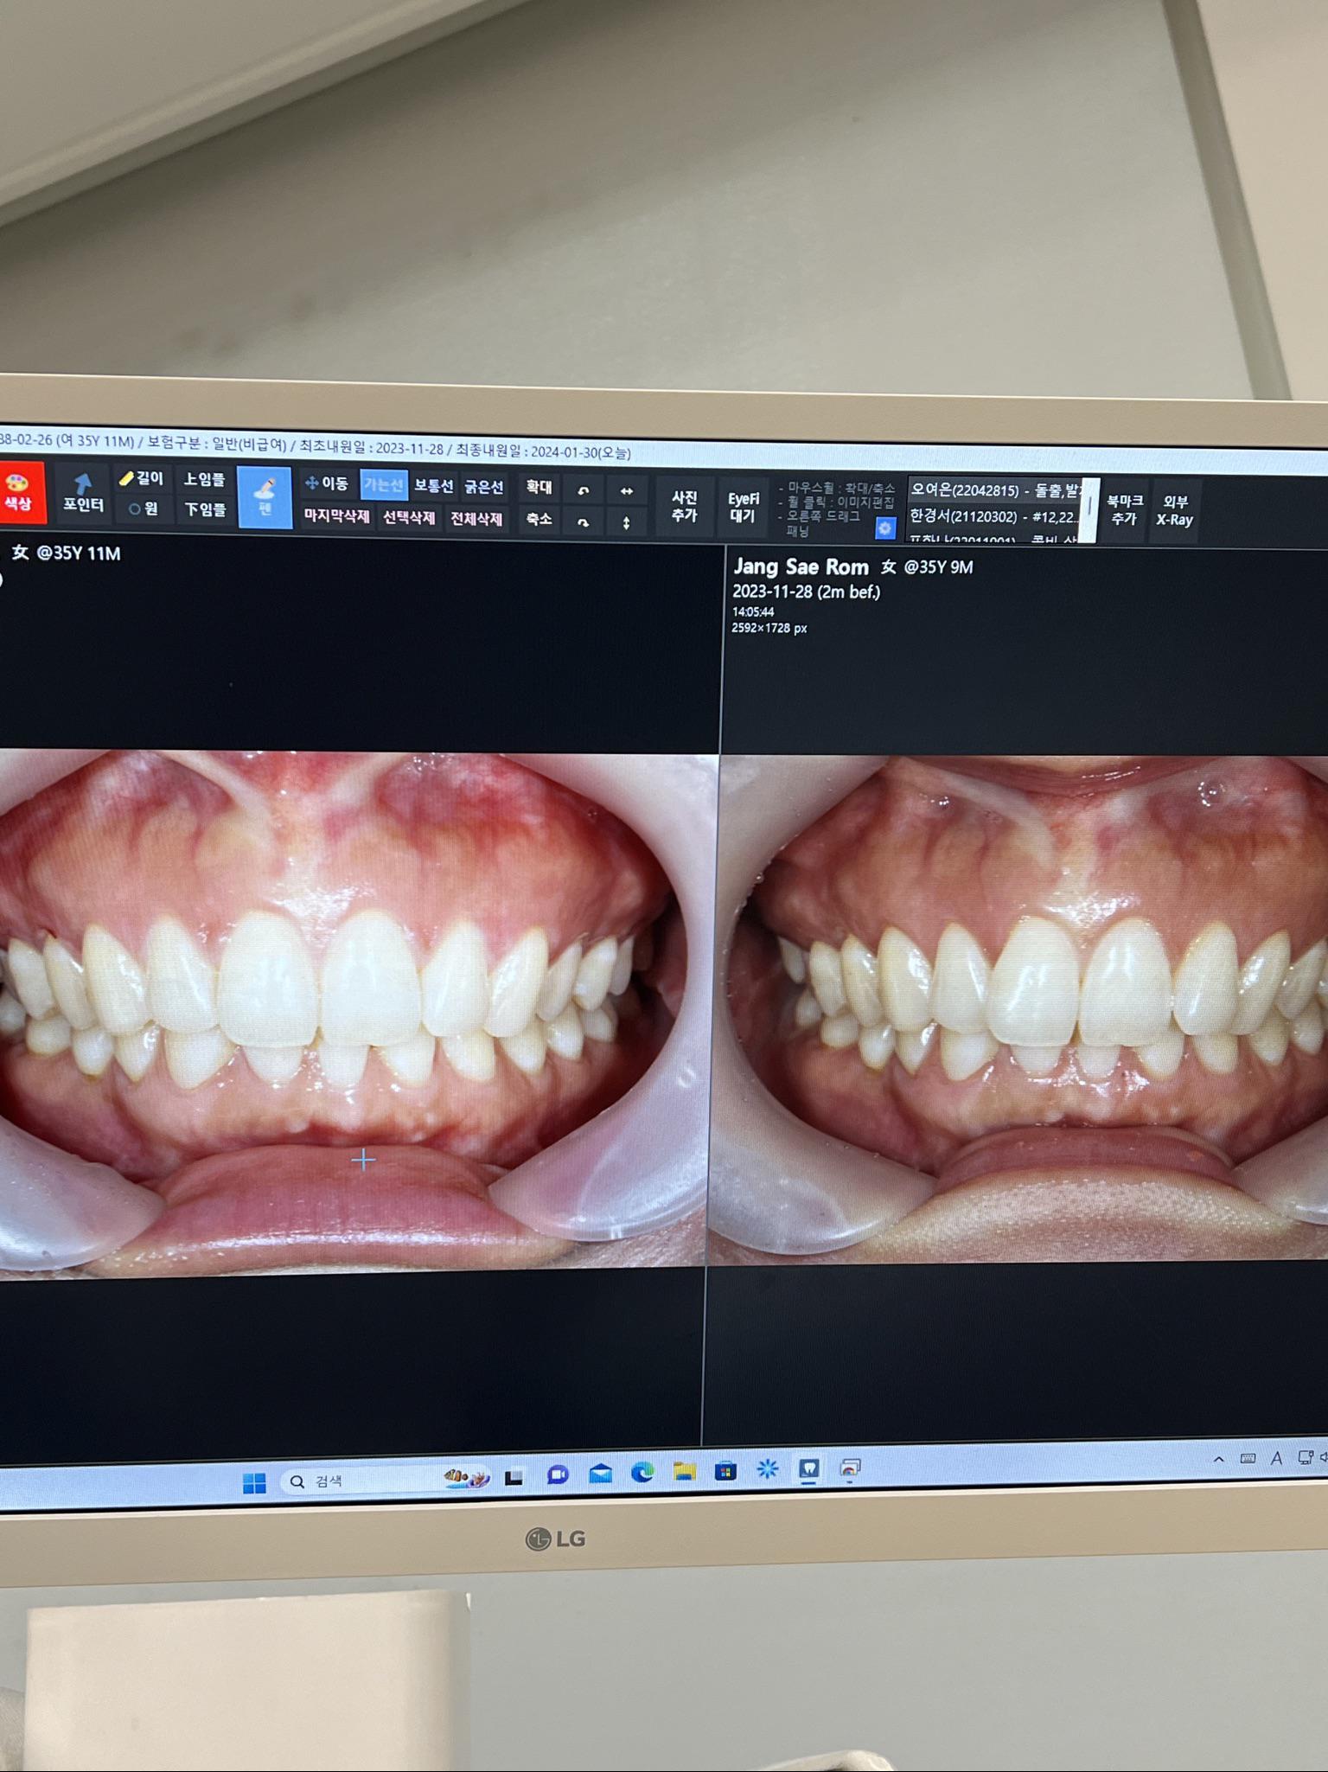1328x1772 pixels.
Task: Open the 색상 color palette
Action: (x=19, y=493)
